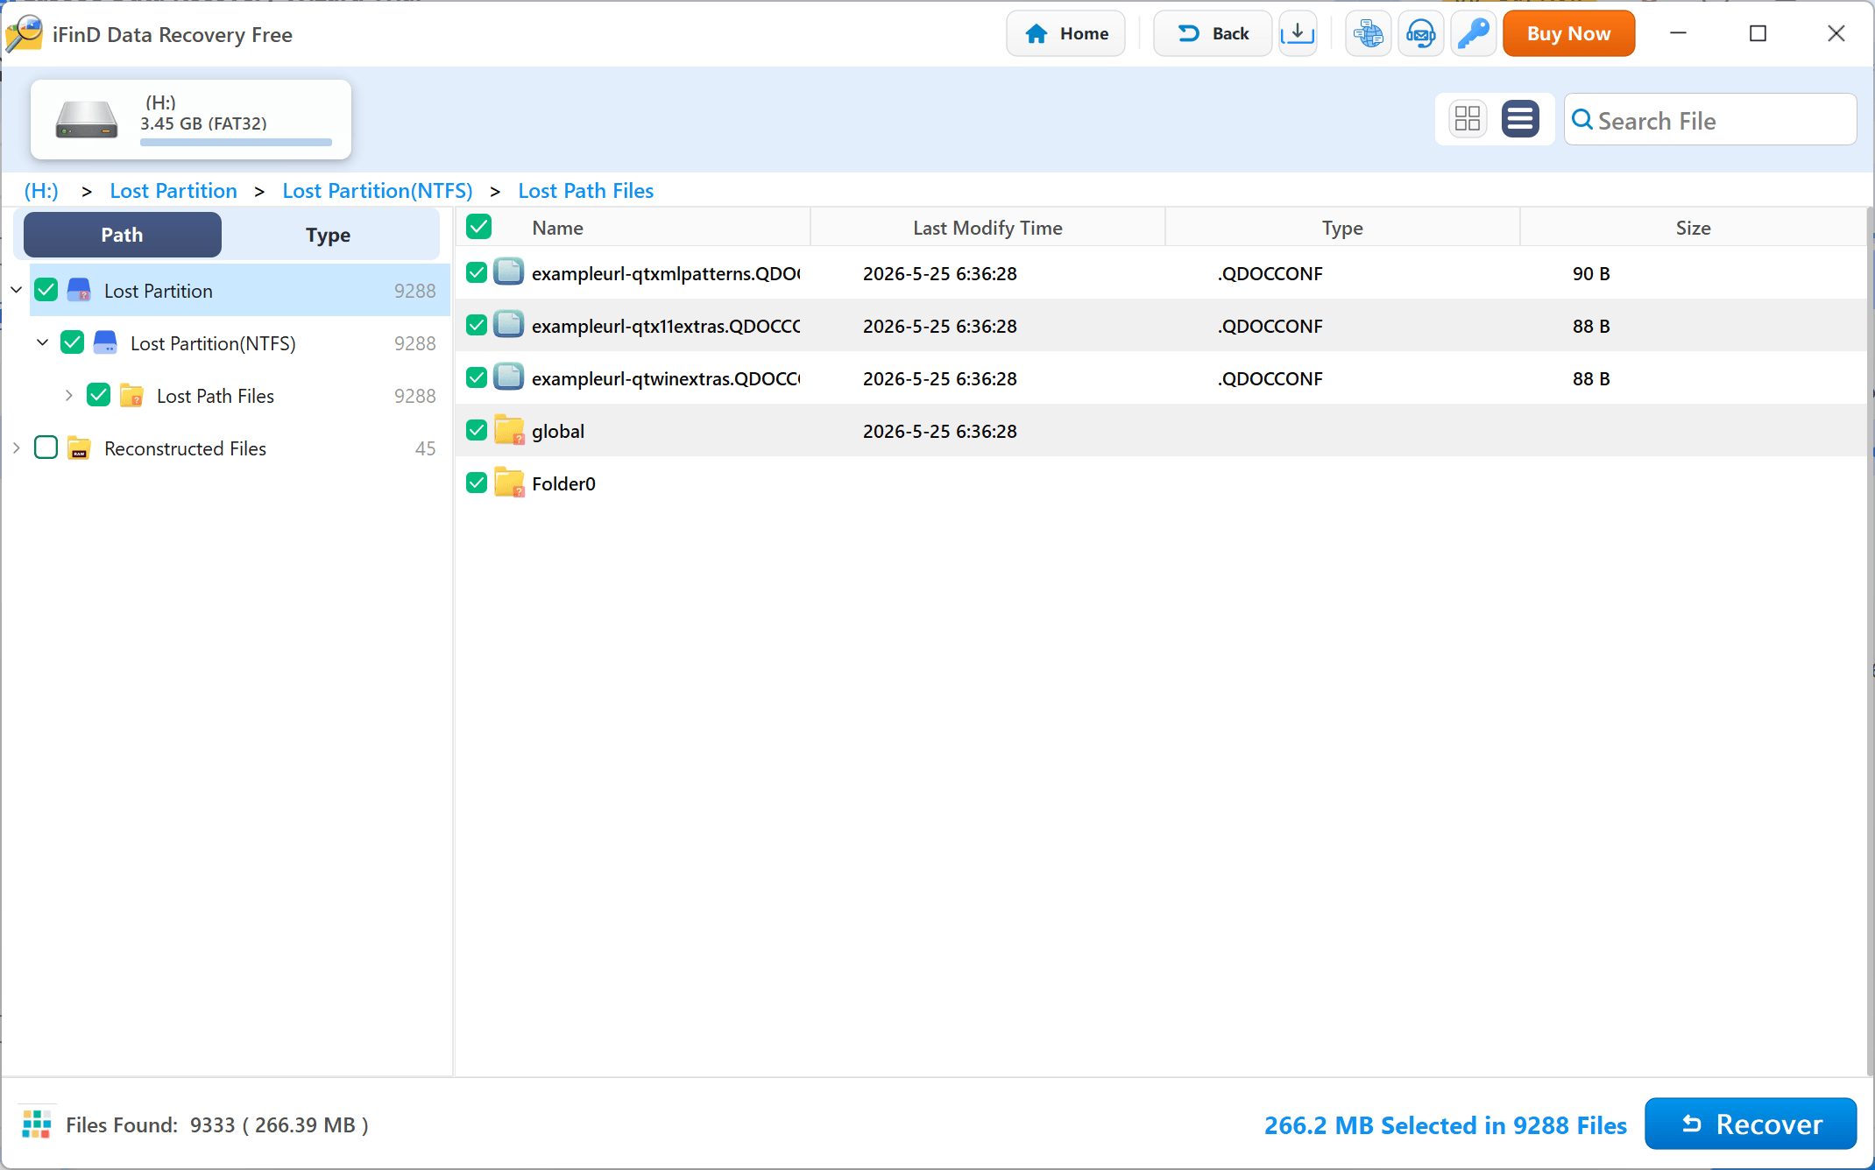Click the Files Found 9333 status text
The image size is (1875, 1170).
click(217, 1124)
